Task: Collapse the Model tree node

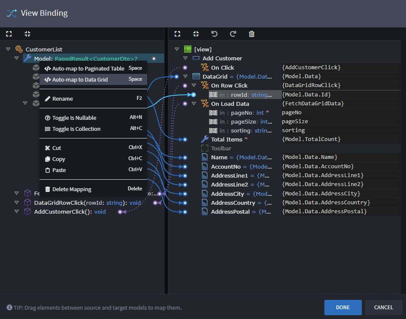Action: pyautogui.click(x=17, y=58)
